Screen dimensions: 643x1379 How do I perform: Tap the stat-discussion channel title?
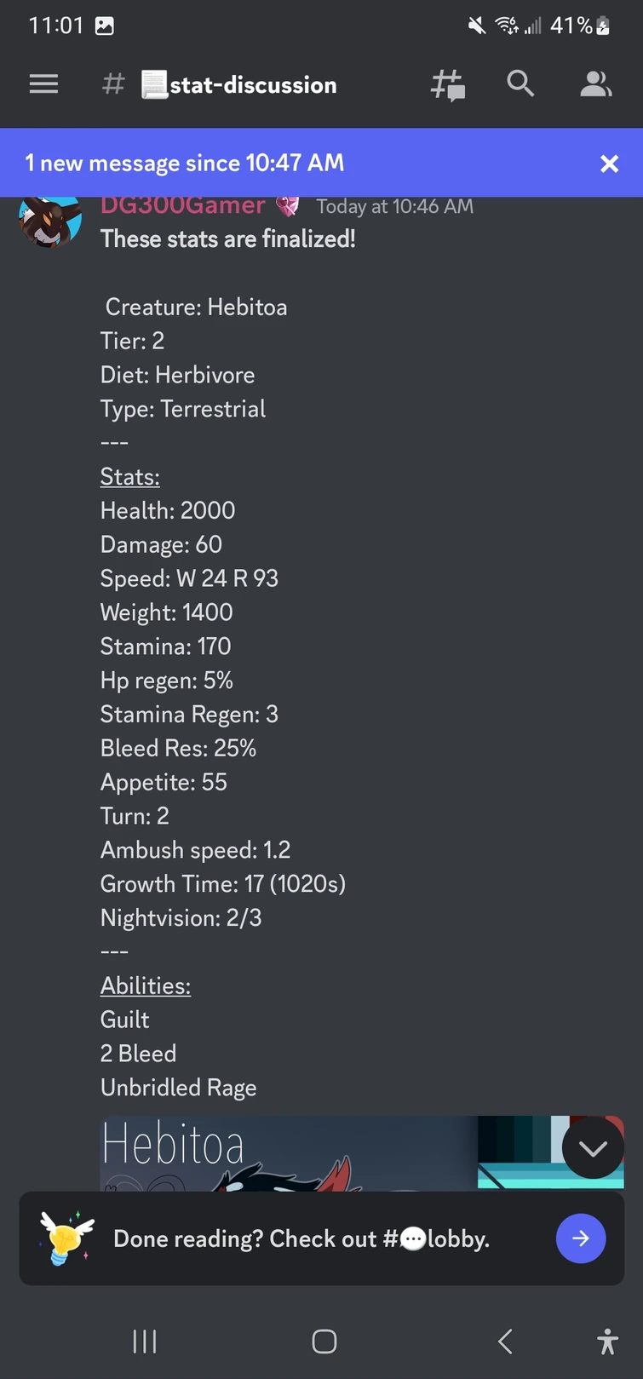pos(253,85)
